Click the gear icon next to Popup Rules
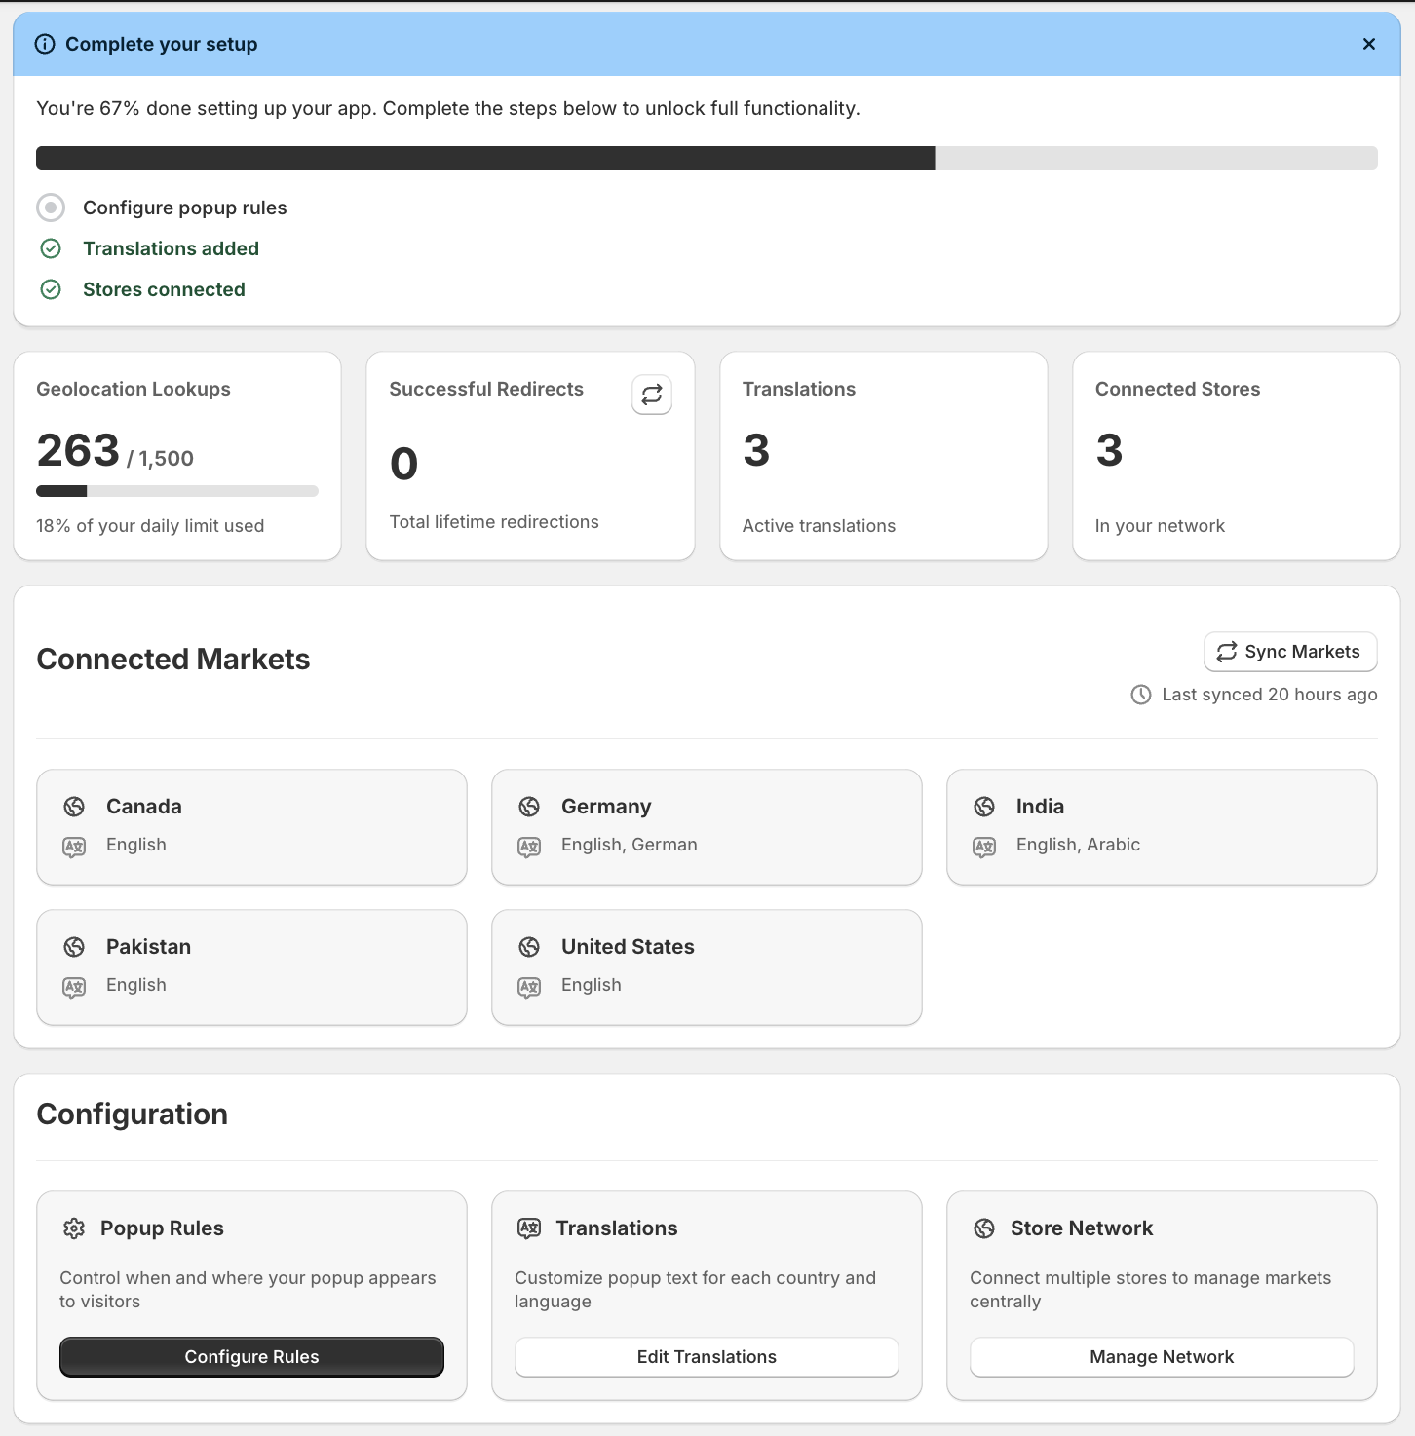 click(x=74, y=1228)
